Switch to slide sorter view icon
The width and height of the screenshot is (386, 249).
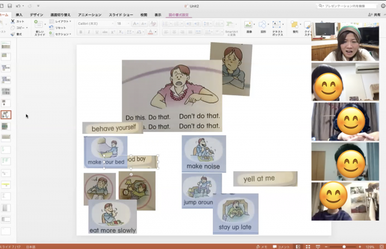tap(308, 247)
